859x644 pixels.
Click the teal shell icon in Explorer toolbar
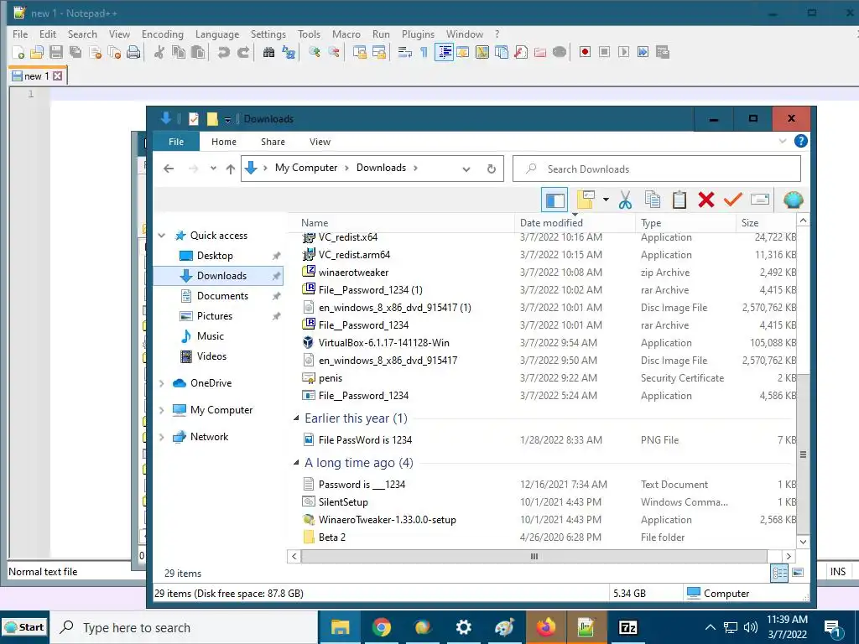click(793, 200)
